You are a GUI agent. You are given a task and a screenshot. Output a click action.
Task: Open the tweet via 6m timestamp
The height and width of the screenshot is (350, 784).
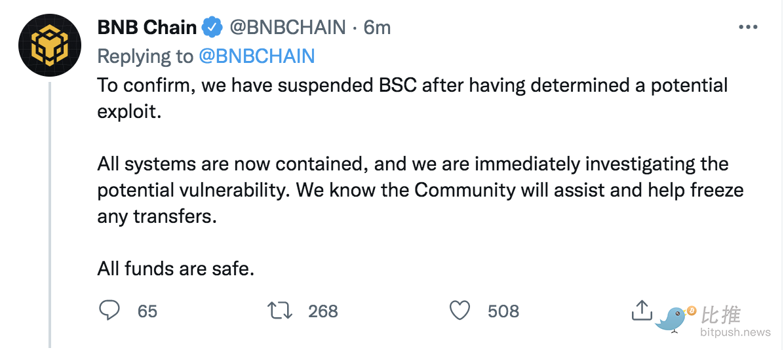tap(377, 28)
